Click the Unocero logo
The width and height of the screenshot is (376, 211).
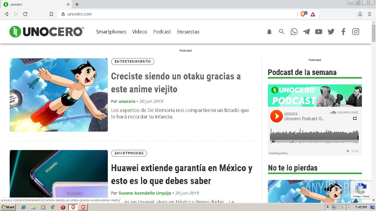point(47,32)
